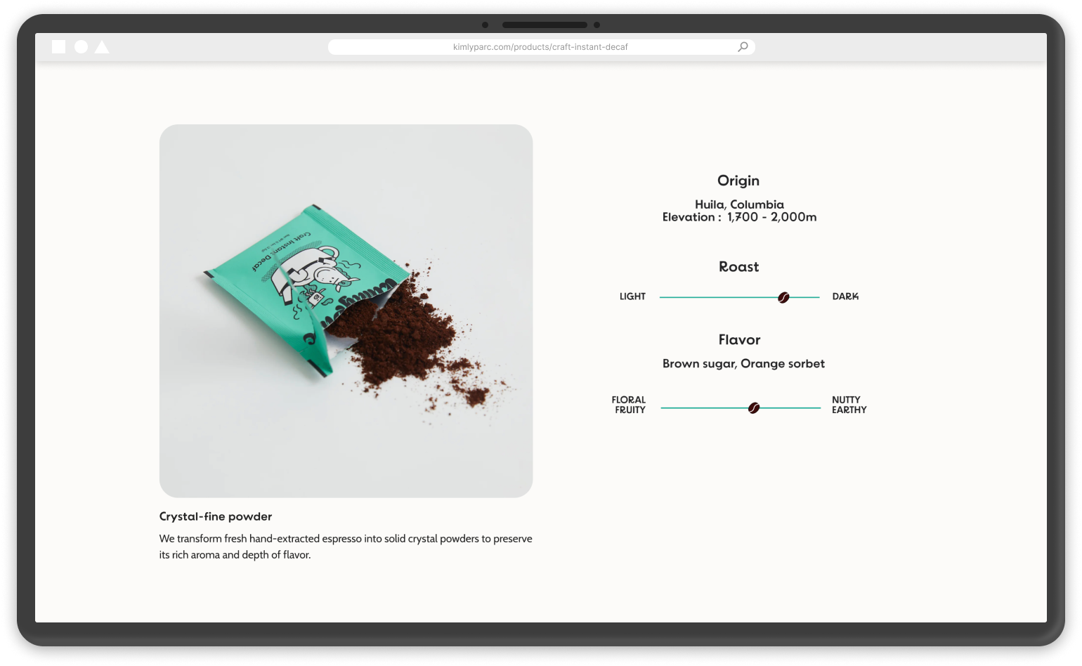1082x666 pixels.
Task: Click the Origin heading
Action: (x=738, y=181)
